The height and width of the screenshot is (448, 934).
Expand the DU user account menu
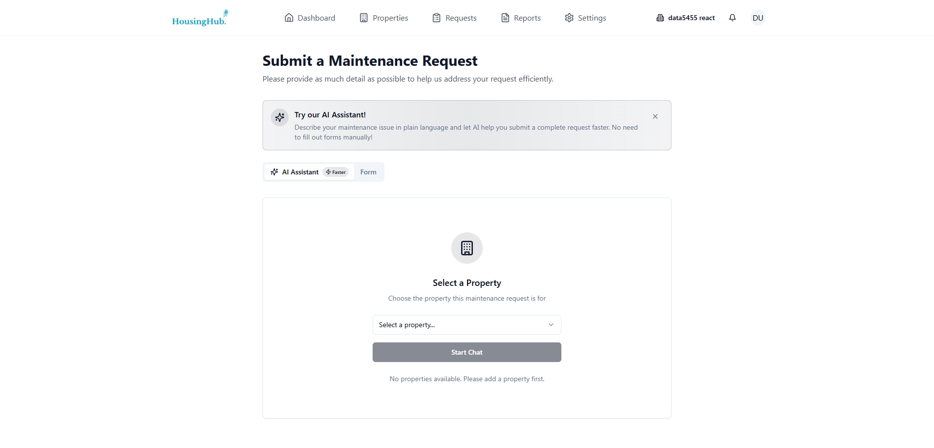coord(758,17)
